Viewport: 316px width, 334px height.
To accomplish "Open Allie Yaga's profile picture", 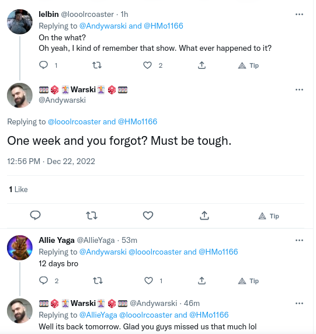I will point(20,248).
